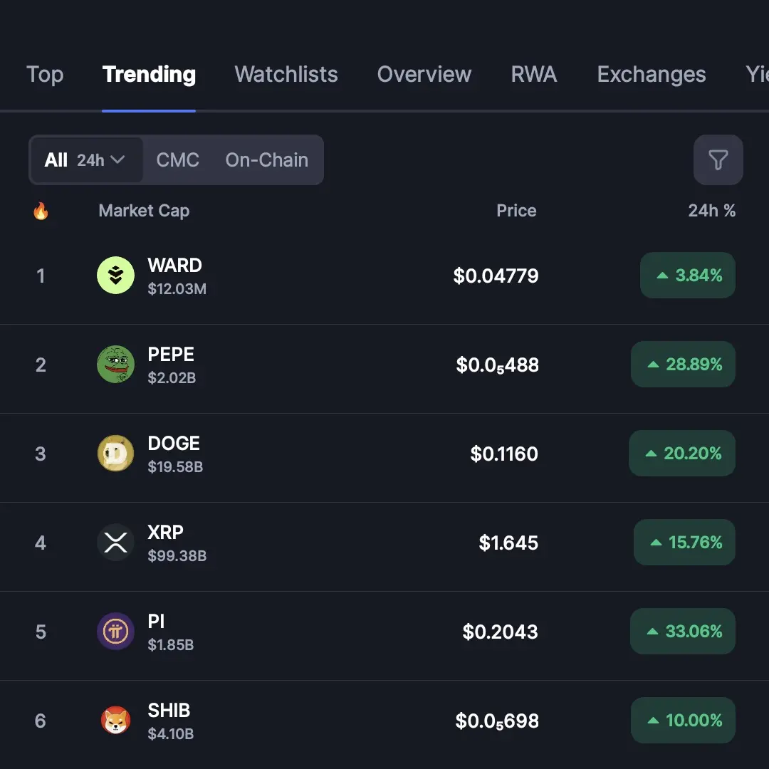Switch to the On-Chain trending filter
Screen dimensions: 769x769
coord(267,160)
